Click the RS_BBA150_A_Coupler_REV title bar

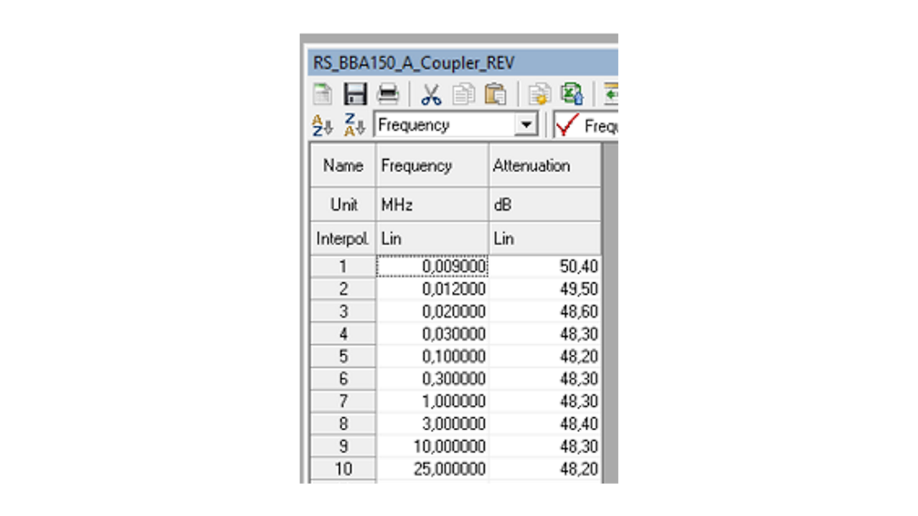point(463,62)
